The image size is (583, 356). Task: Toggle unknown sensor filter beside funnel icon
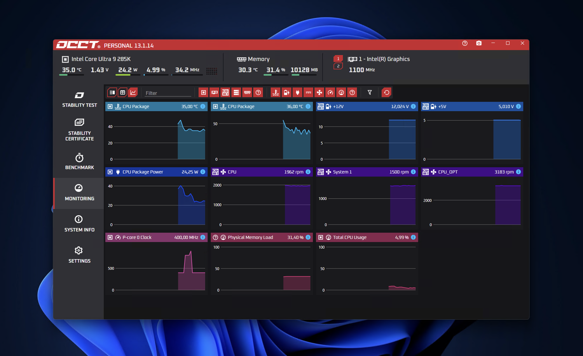[352, 92]
